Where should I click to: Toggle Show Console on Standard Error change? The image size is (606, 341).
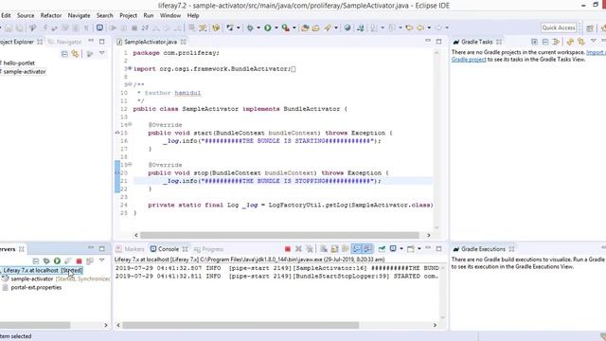coord(367,249)
